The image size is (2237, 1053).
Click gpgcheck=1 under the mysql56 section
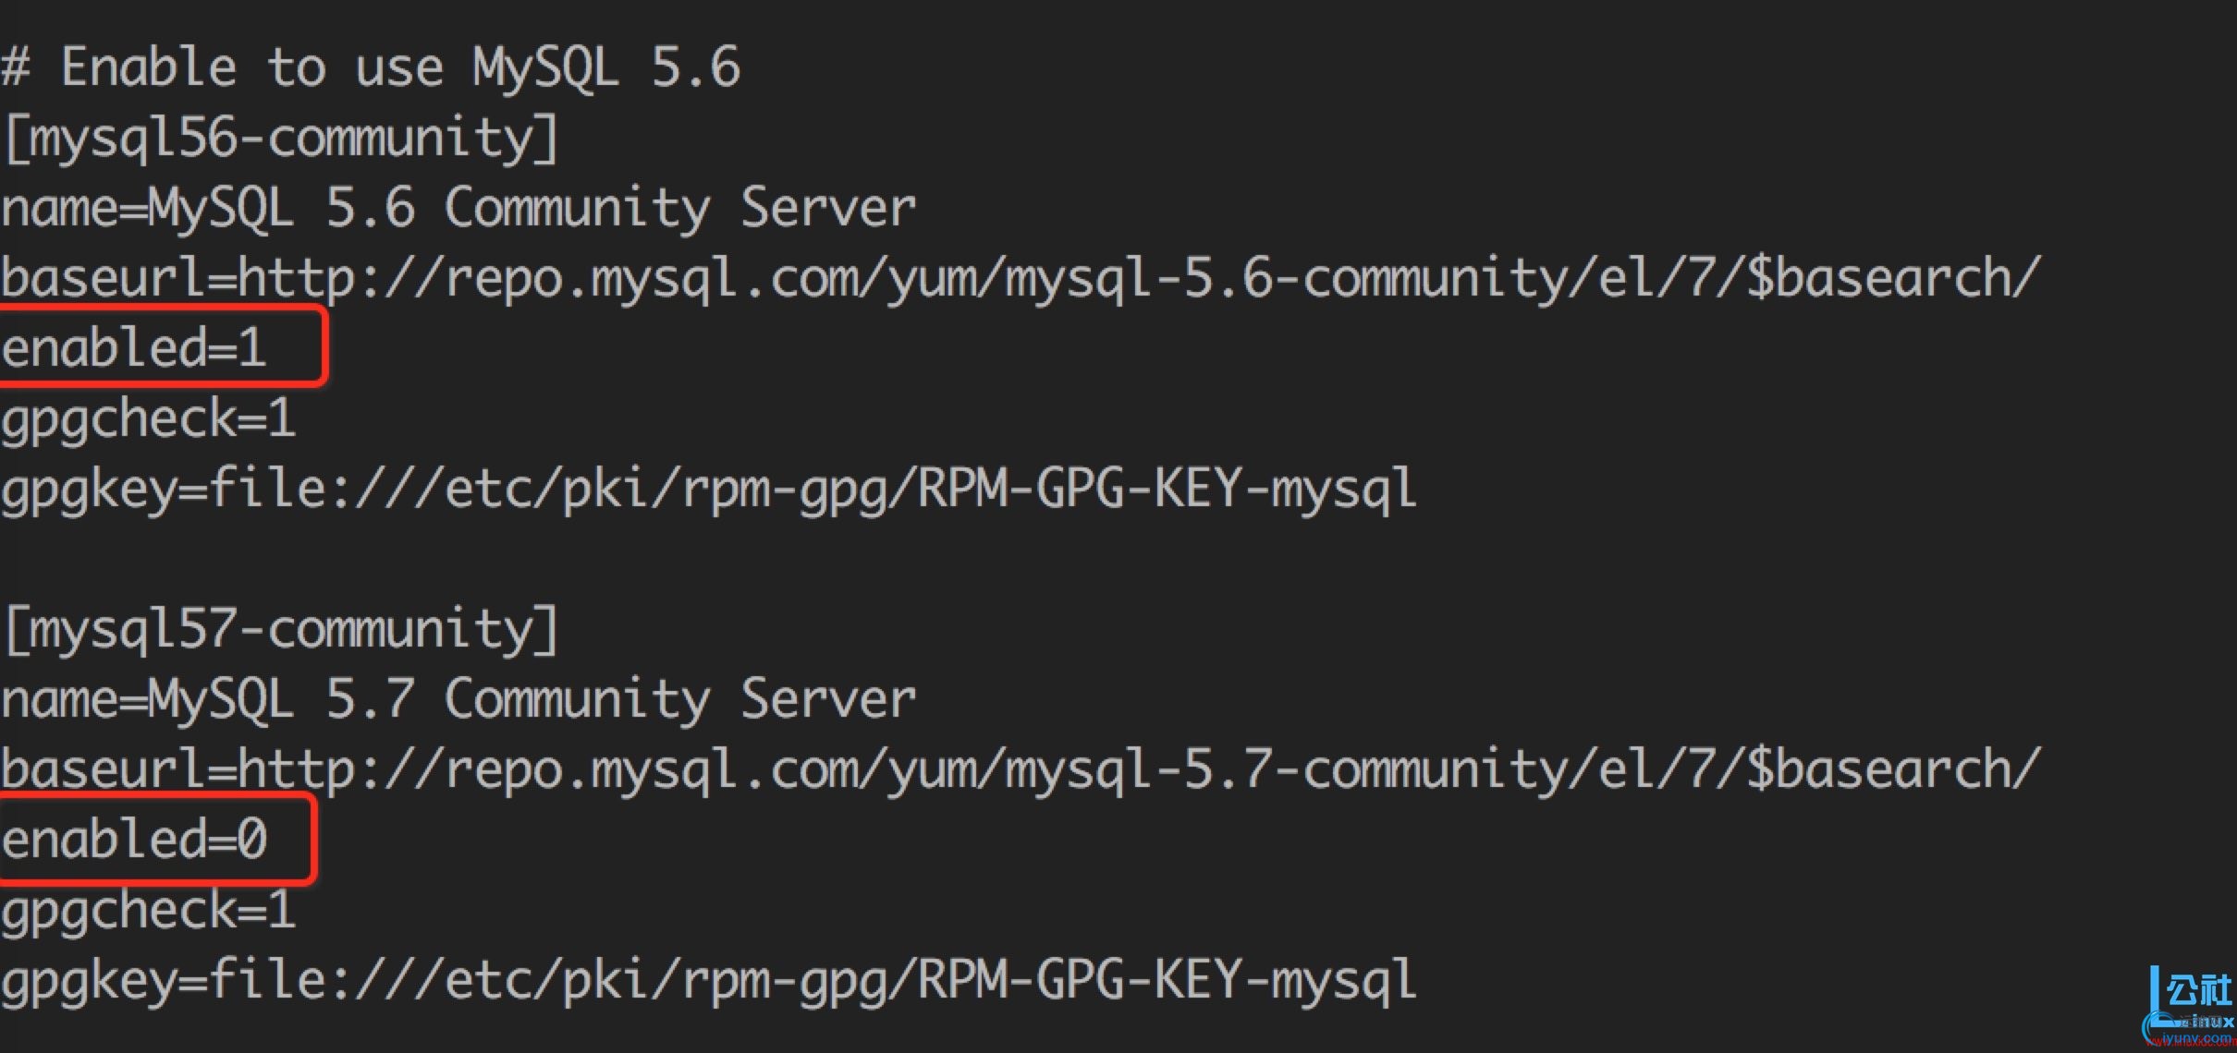tap(148, 420)
